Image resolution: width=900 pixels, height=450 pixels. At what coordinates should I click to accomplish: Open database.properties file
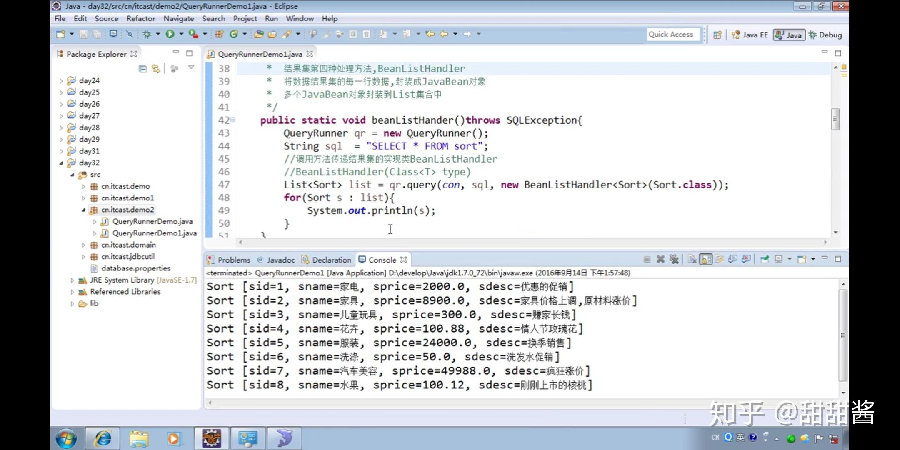[x=135, y=268]
